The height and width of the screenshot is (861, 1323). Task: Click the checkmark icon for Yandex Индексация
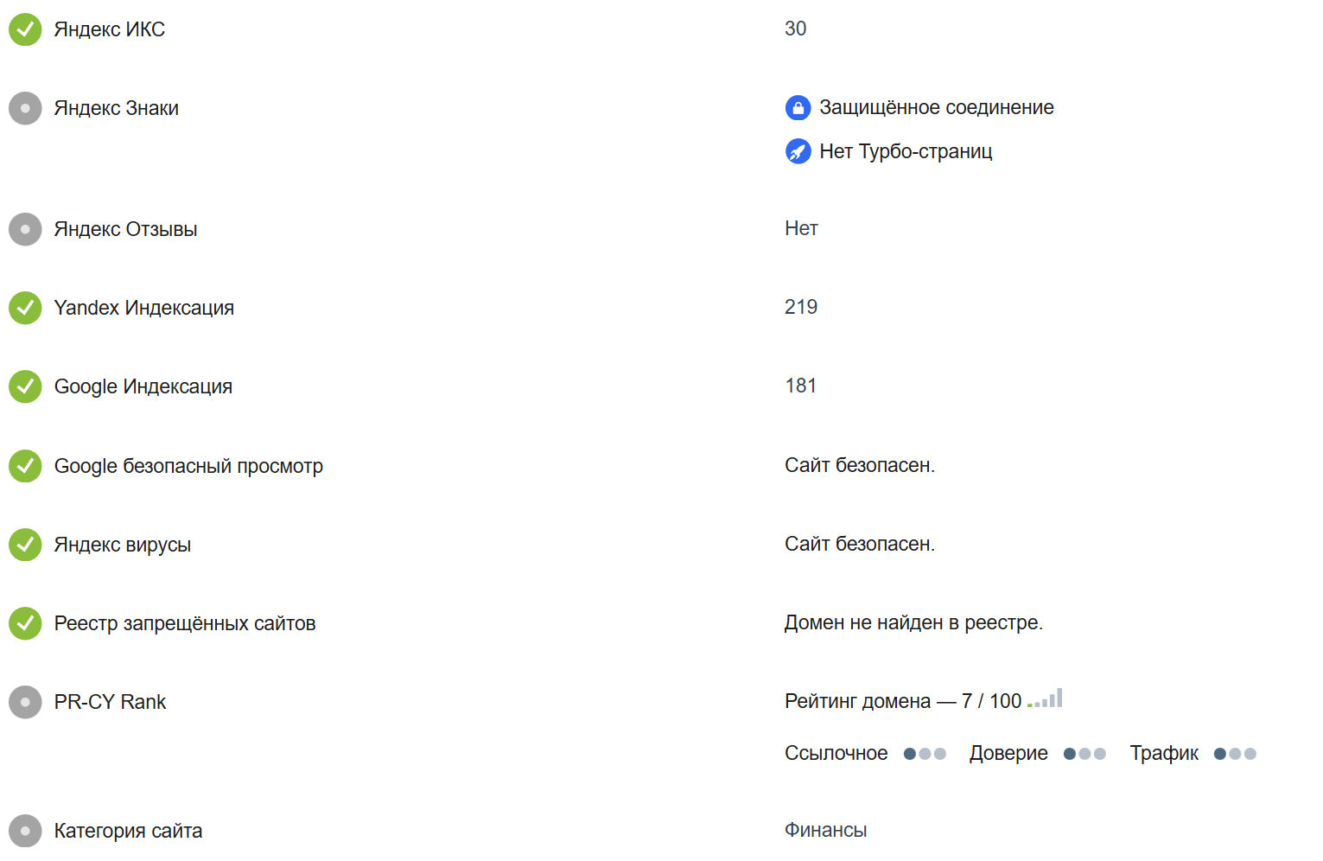[25, 308]
